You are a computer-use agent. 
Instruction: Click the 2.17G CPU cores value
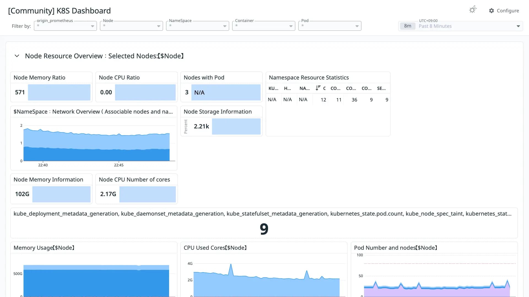point(108,194)
